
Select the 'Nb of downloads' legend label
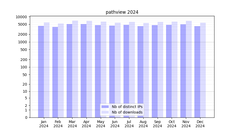127,112
